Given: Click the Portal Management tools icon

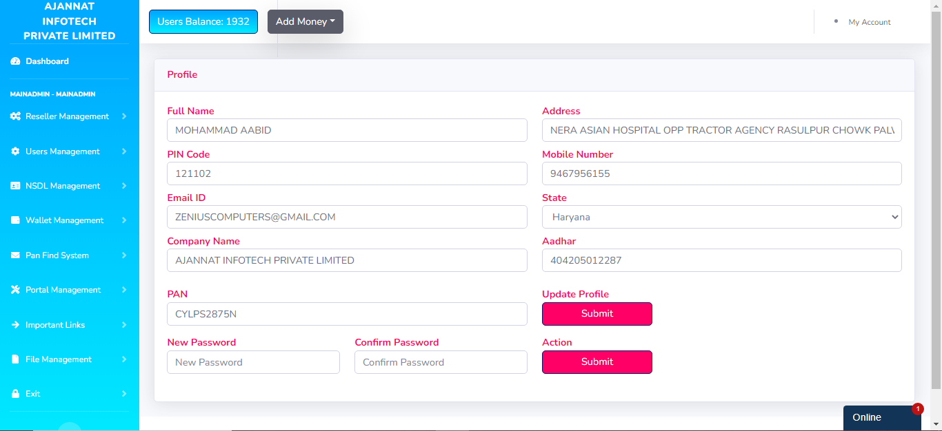Looking at the screenshot, I should (x=15, y=290).
